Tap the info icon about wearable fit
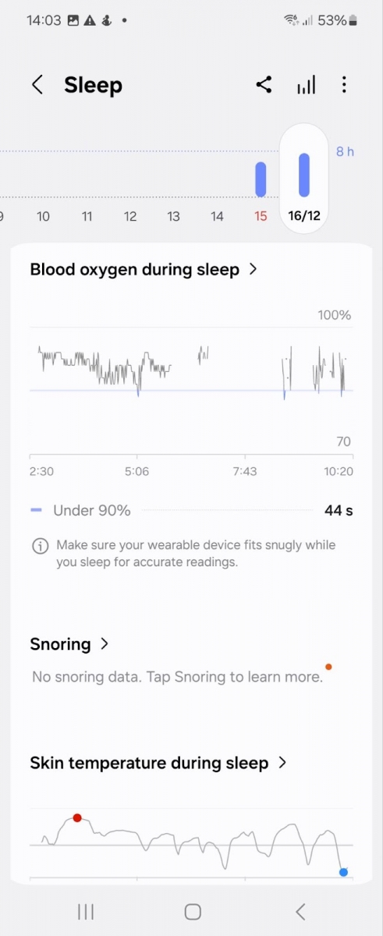 tap(40, 546)
